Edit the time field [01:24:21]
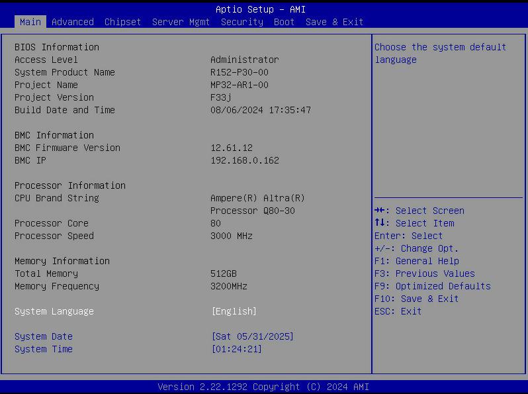Viewport: 528px width, 394px height. [x=237, y=349]
